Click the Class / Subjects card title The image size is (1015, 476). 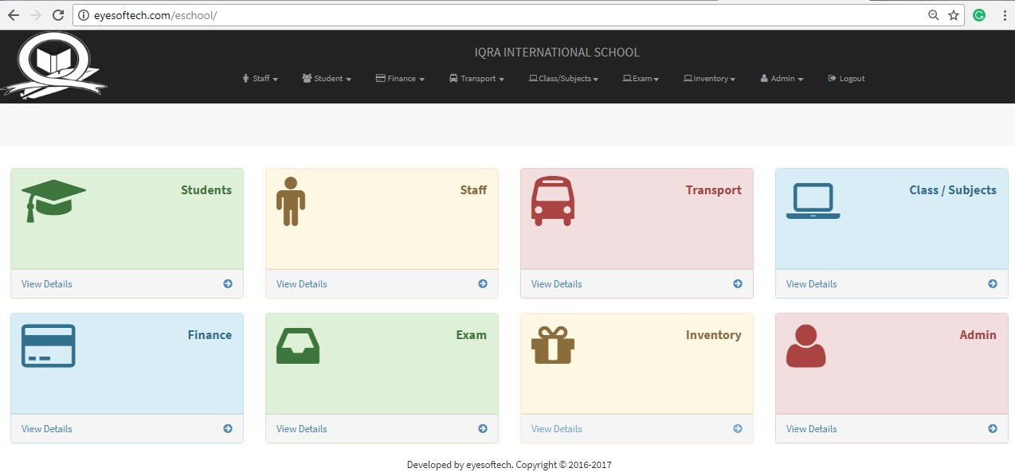(953, 190)
